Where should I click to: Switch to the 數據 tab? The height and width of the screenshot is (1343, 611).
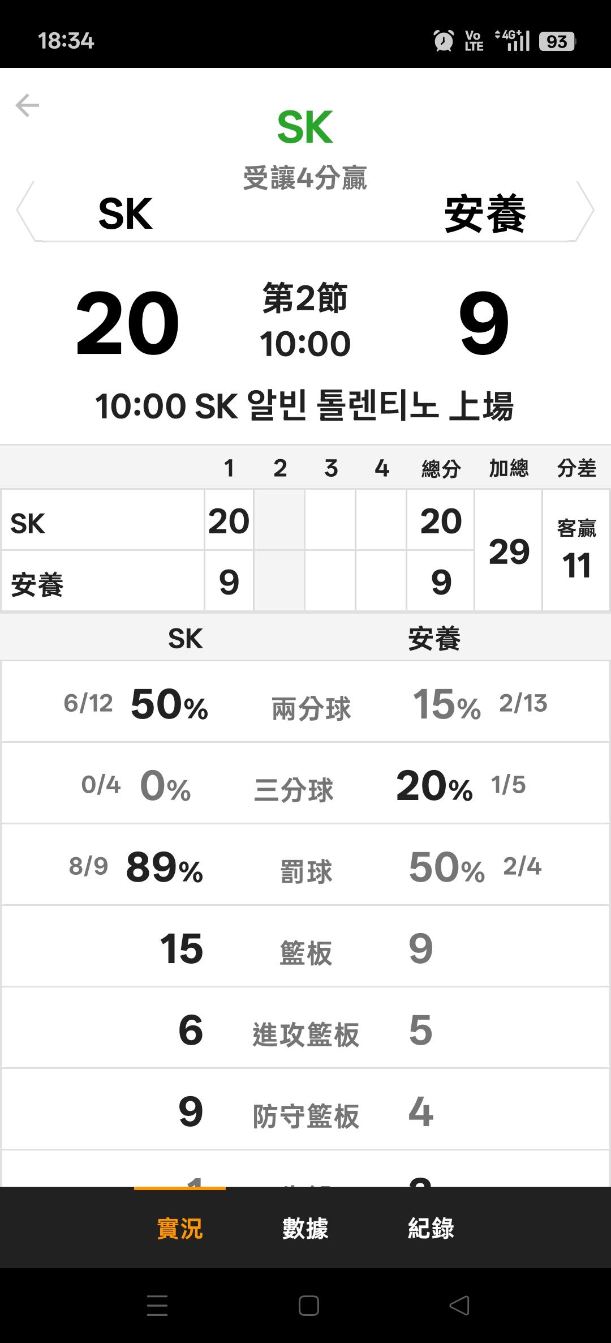tap(305, 1228)
